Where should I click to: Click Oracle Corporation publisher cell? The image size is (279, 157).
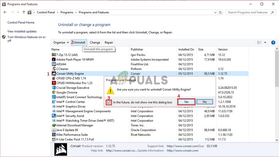click(143, 130)
